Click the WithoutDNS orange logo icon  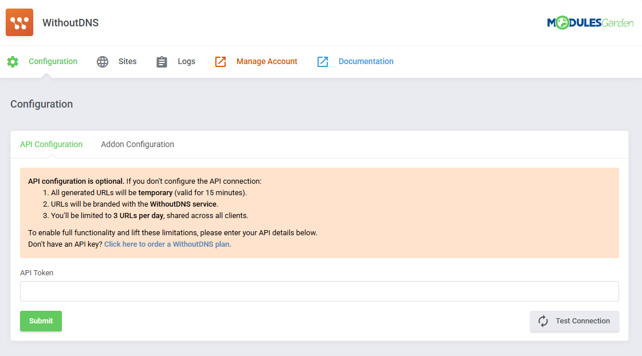click(19, 22)
